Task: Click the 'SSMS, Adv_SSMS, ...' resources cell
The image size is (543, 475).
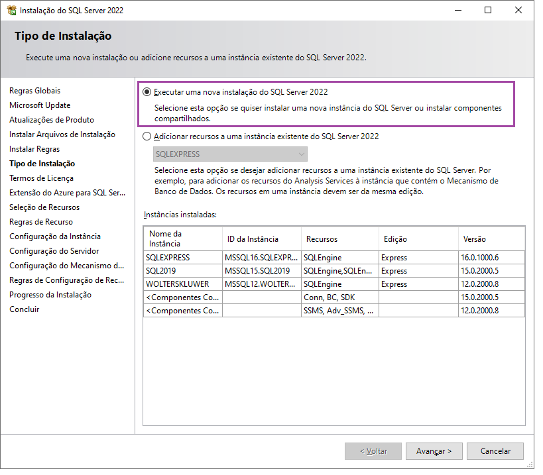Action: pyautogui.click(x=340, y=311)
